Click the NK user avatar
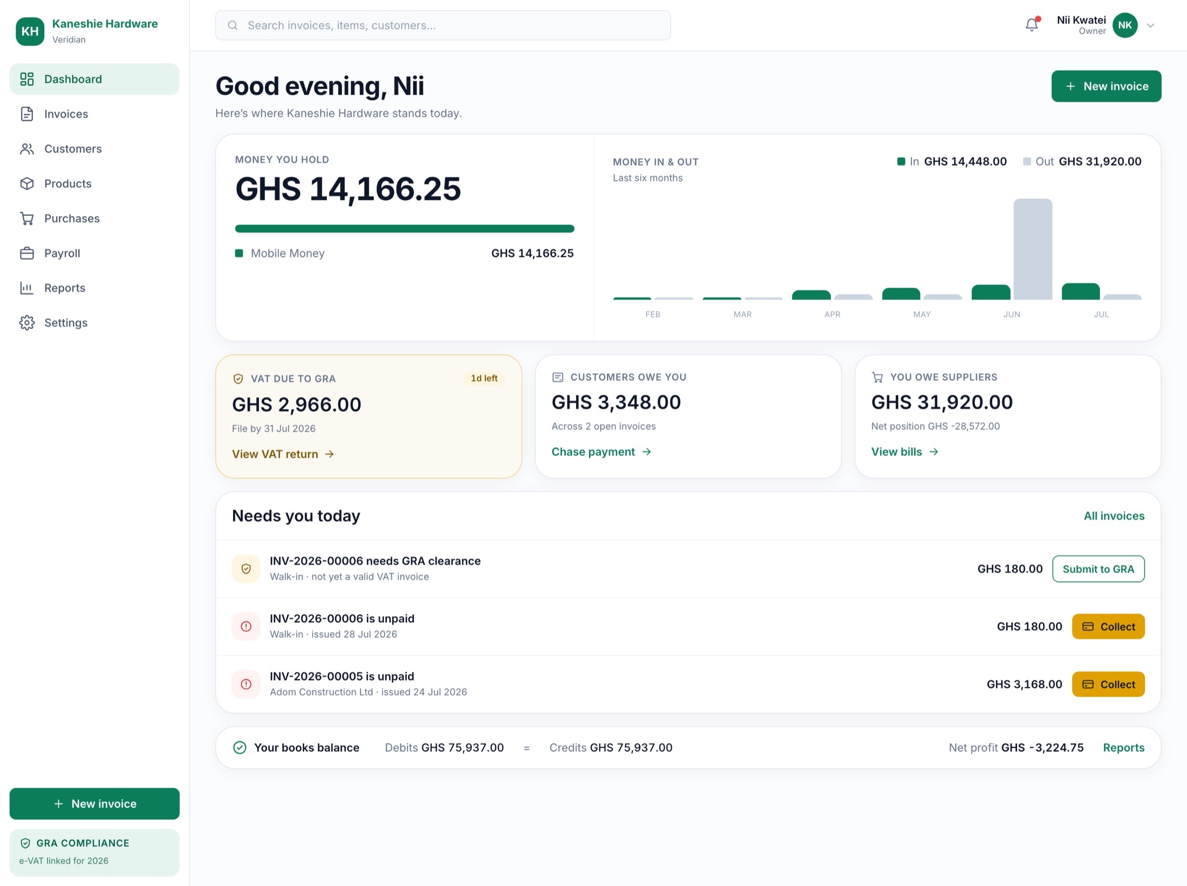This screenshot has height=886, width=1187. [x=1125, y=25]
